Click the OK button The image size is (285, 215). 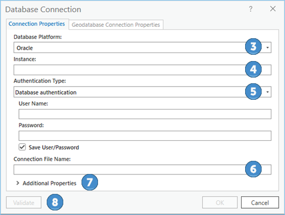click(x=220, y=202)
